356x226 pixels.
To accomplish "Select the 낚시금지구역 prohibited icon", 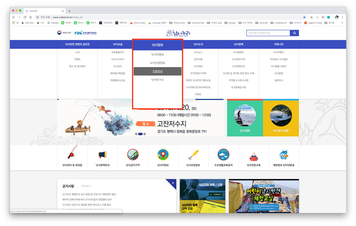I will [133, 155].
